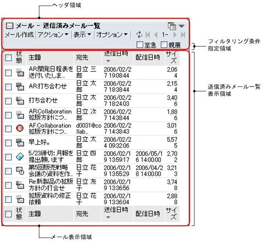The width and height of the screenshot is (262, 242).
Task: Check the box for 5/23締切: 月報 mail
Action: [x=8, y=157]
